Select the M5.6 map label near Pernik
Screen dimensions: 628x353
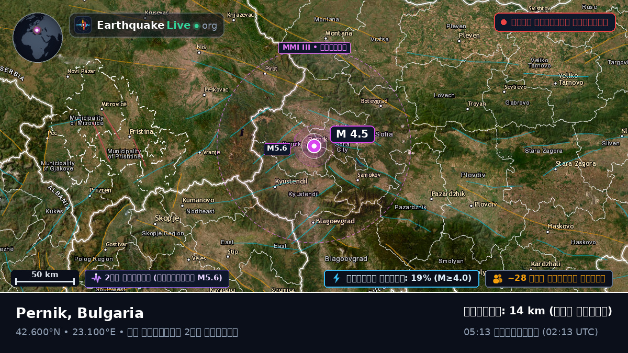[277, 149]
